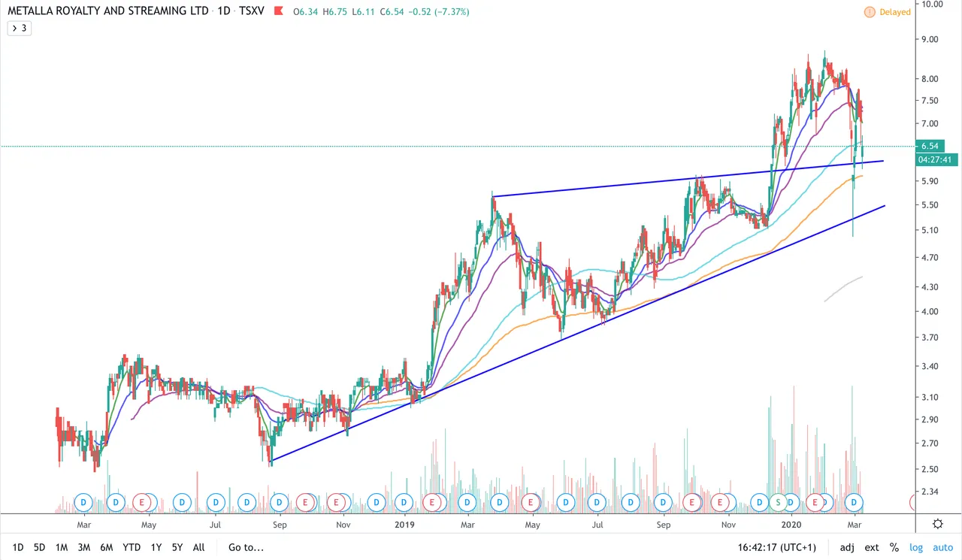Screen dimensions: 962x560
Task: Click the 04:27:41 bar countdown label
Action: [936, 159]
